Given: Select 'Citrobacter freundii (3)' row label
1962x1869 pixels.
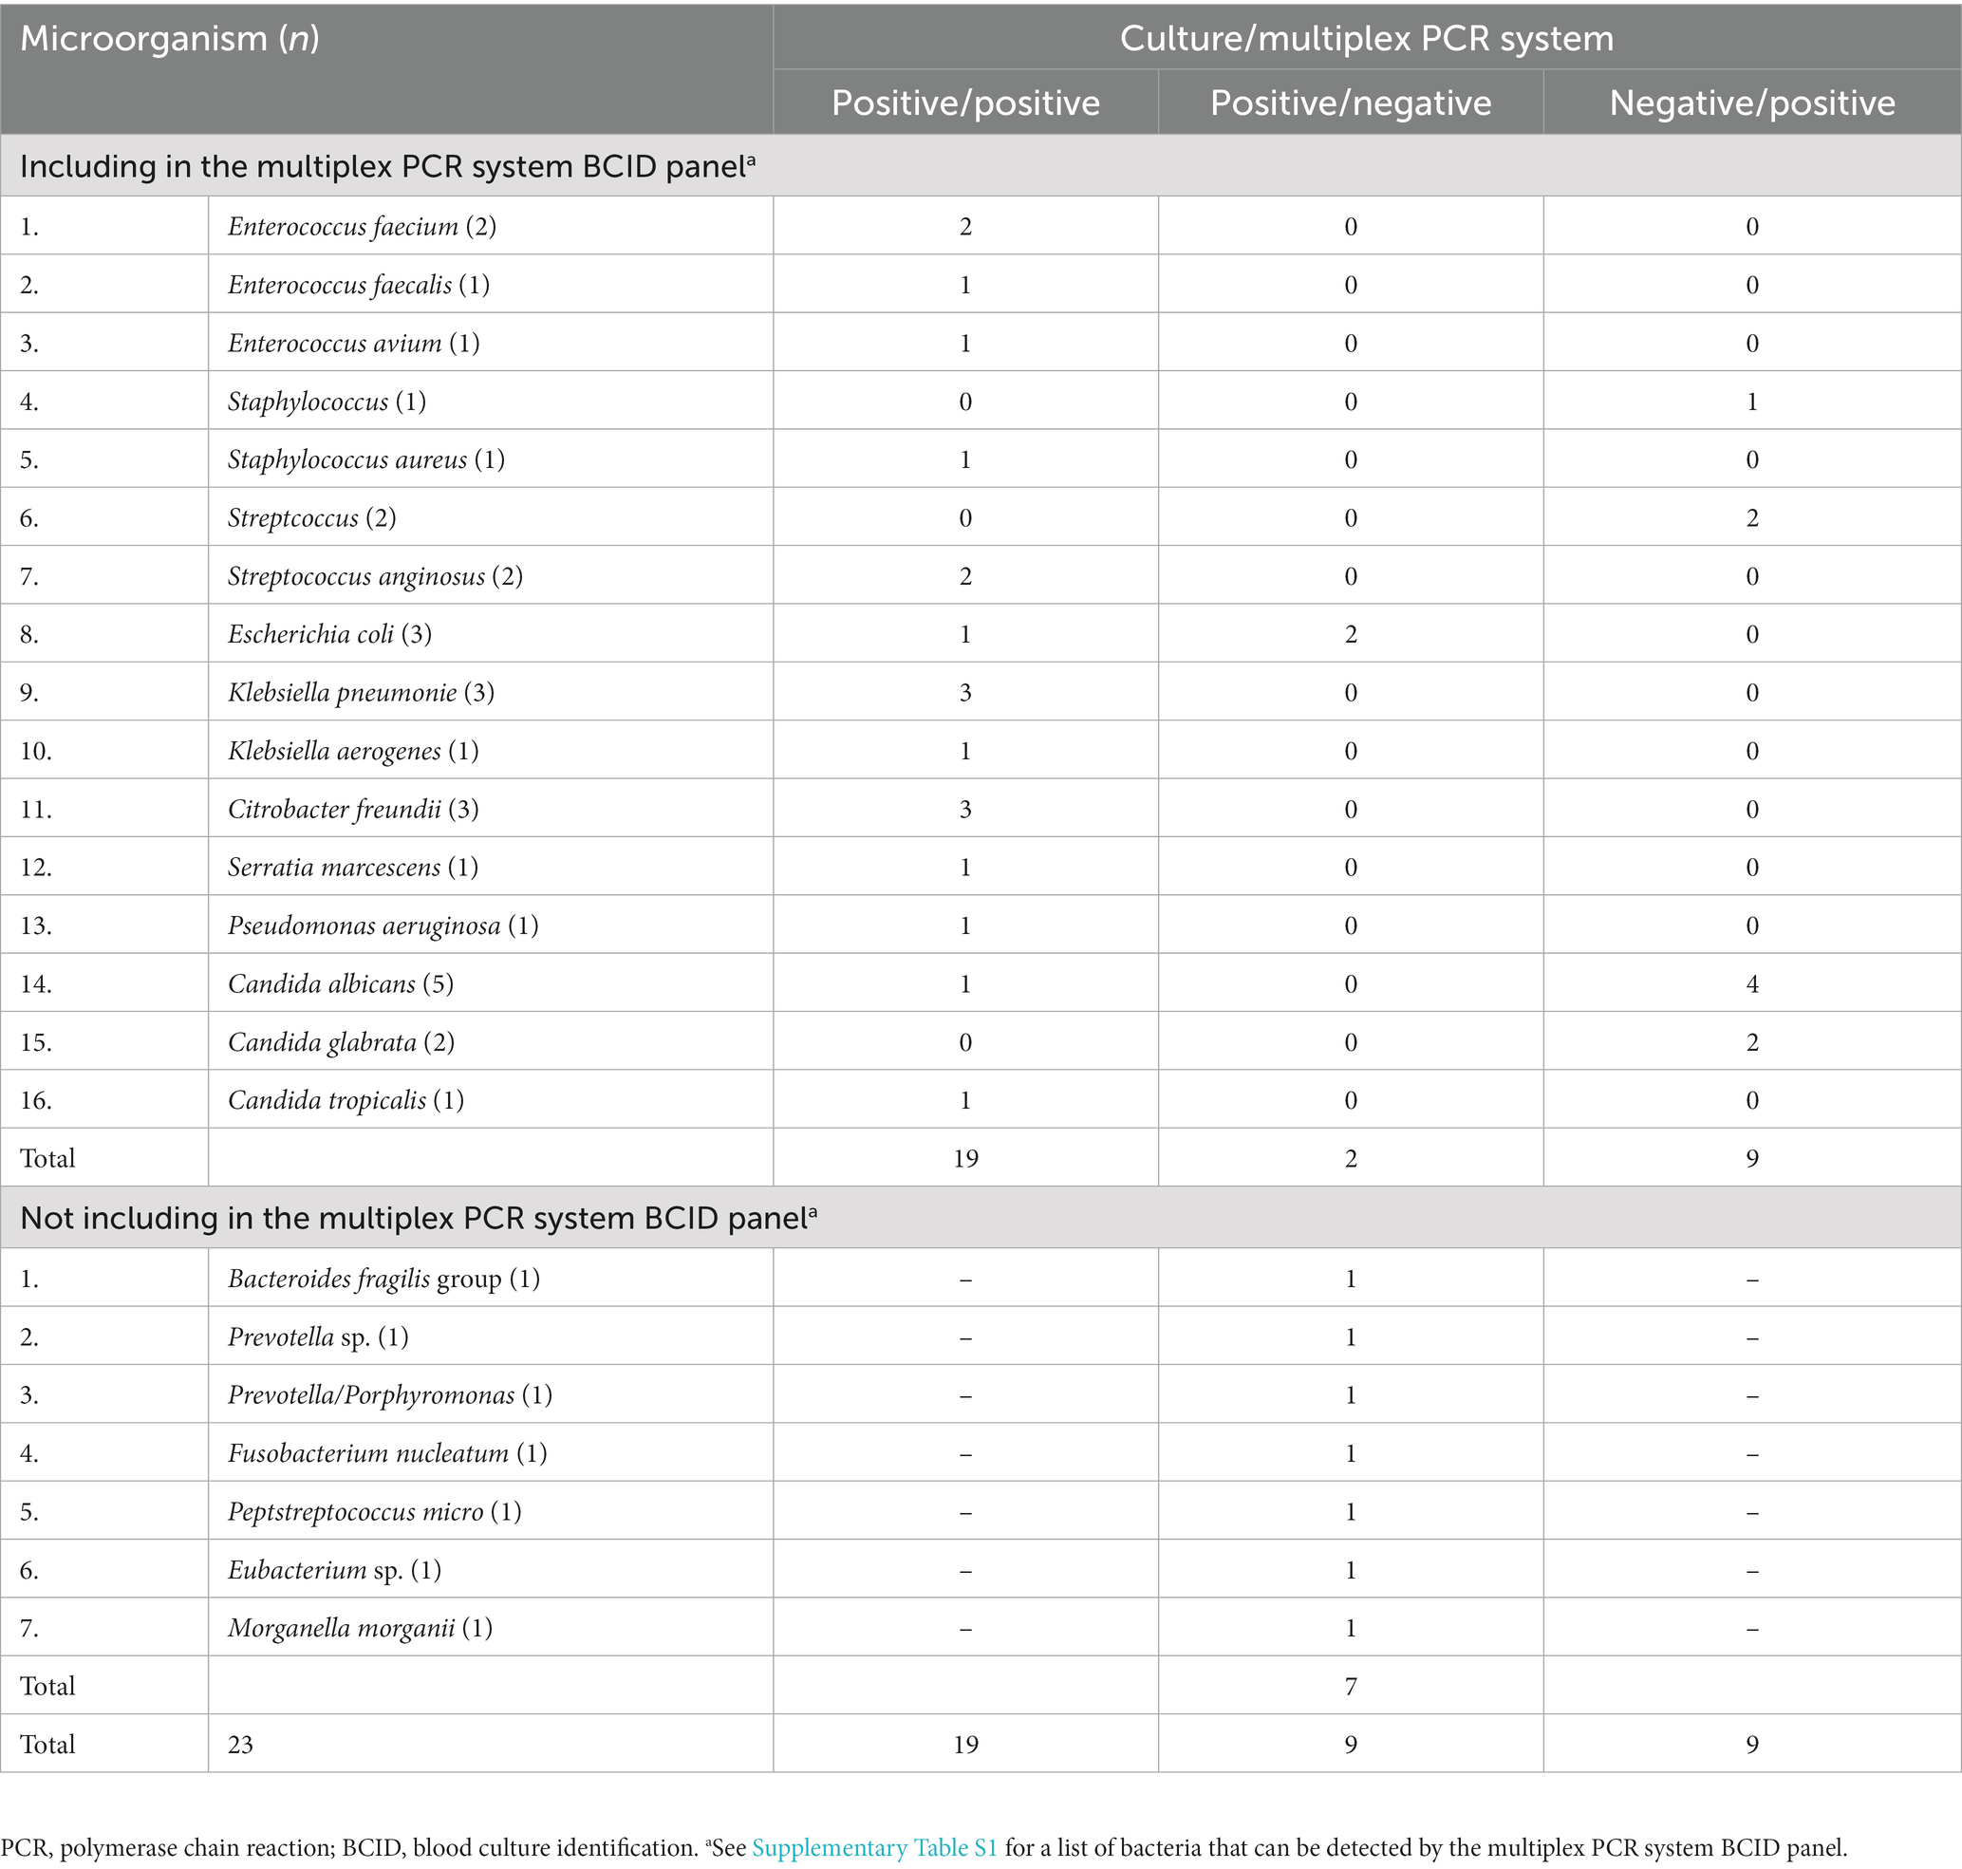Looking at the screenshot, I should [353, 810].
